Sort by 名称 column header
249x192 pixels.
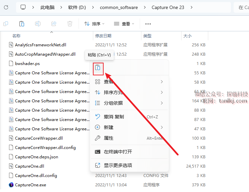click(x=16, y=36)
